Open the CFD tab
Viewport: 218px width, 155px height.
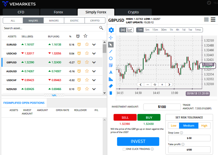(21, 12)
